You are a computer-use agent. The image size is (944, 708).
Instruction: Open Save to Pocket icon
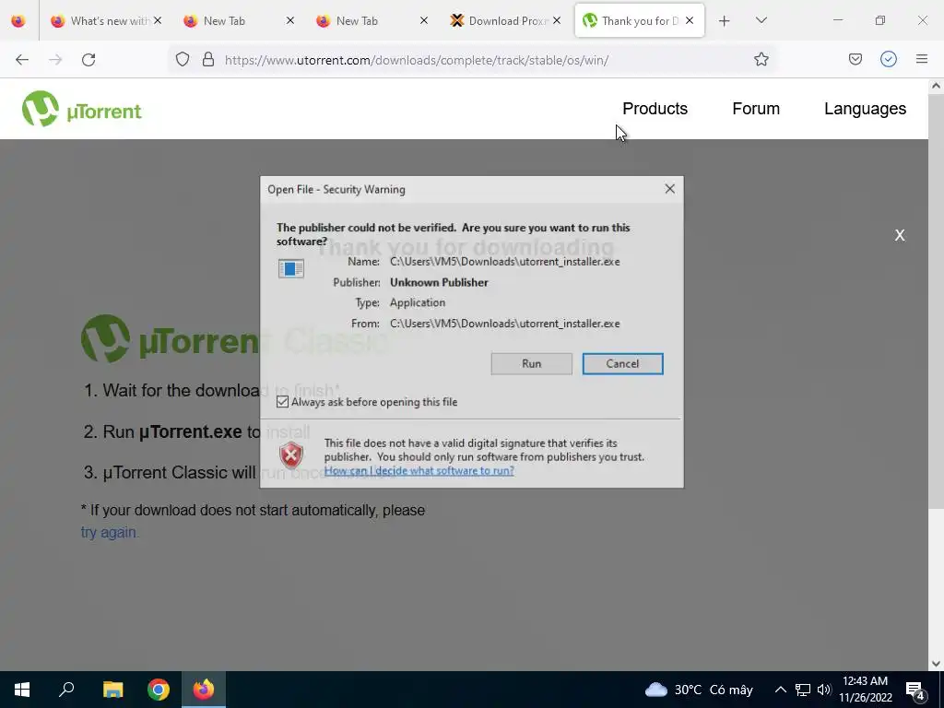tap(855, 59)
